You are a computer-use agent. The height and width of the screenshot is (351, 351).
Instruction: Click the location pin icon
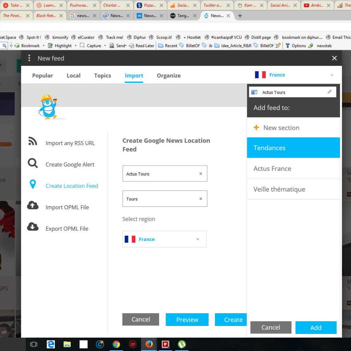(33, 184)
